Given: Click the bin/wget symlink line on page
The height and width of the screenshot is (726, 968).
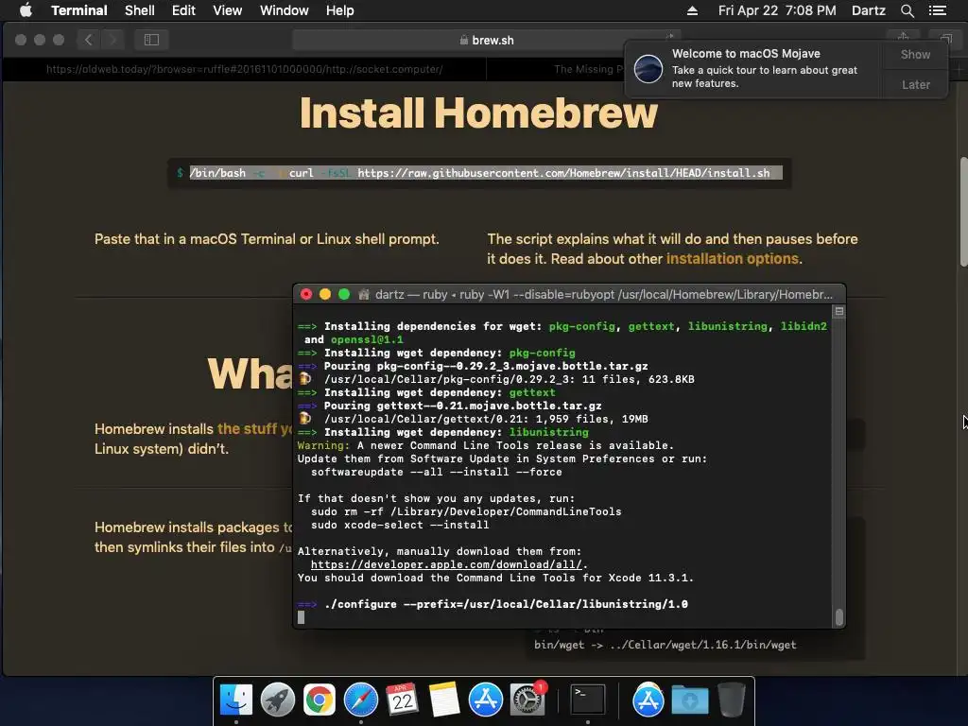Looking at the screenshot, I should point(665,645).
